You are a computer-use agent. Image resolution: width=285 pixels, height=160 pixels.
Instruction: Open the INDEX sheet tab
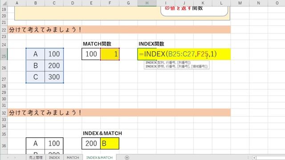point(54,157)
